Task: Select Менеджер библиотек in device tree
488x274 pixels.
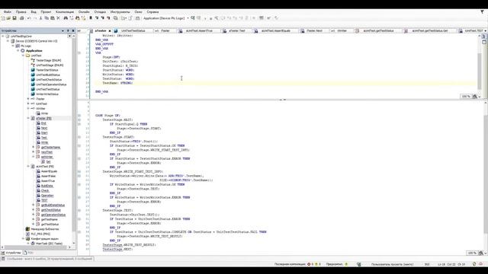Action: coord(45,229)
